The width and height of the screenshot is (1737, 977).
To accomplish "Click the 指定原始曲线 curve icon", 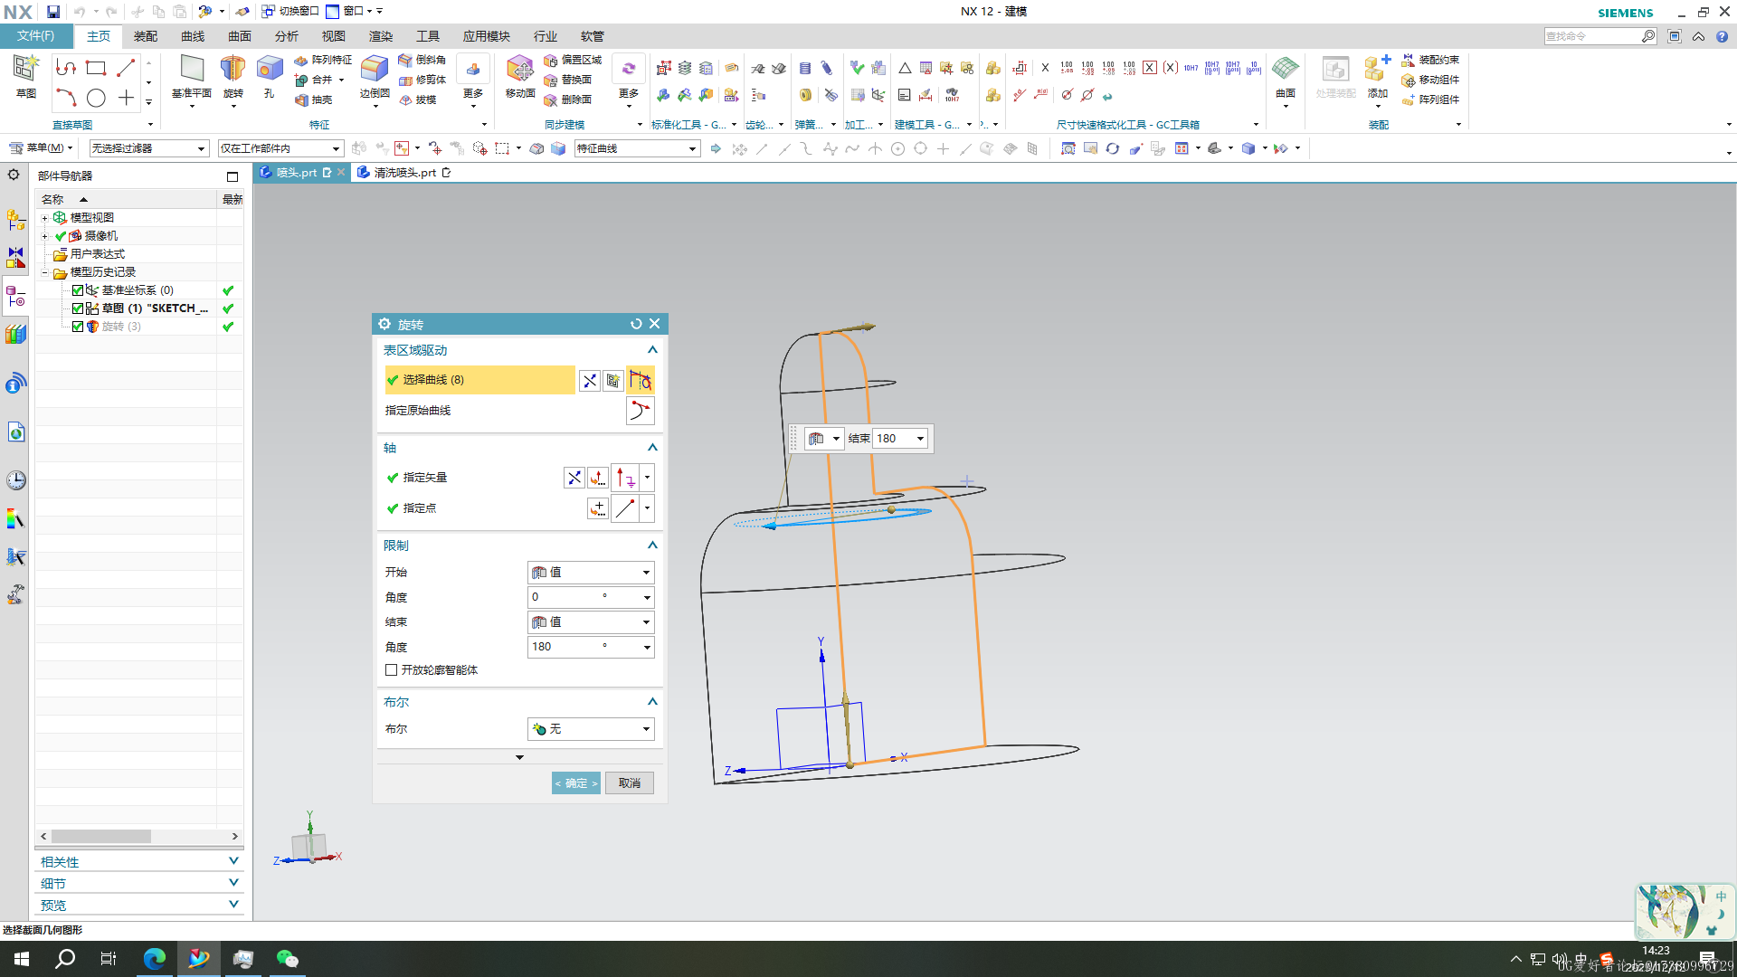I will pos(640,411).
